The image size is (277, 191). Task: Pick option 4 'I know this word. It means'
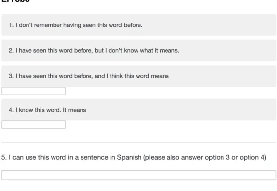[x=139, y=110]
